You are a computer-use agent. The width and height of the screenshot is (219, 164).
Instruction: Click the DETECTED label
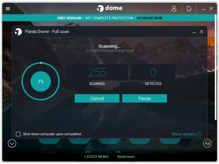click(153, 84)
